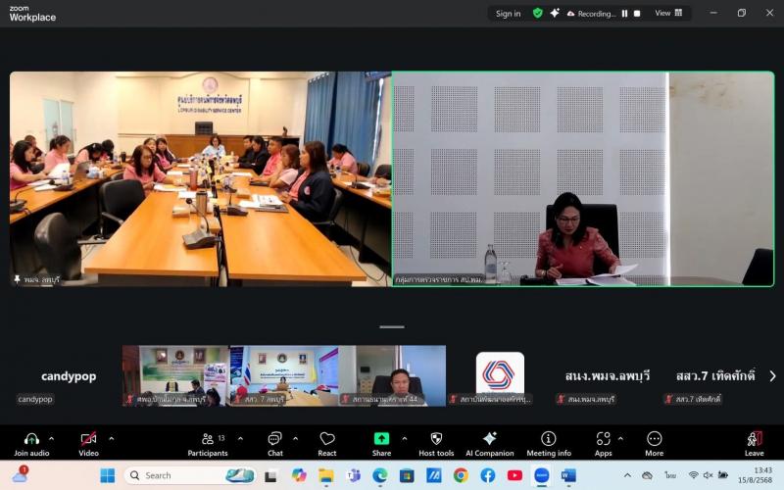Screen dimensions: 784x490
Task: Click the Leave meeting button
Action: pyautogui.click(x=754, y=443)
